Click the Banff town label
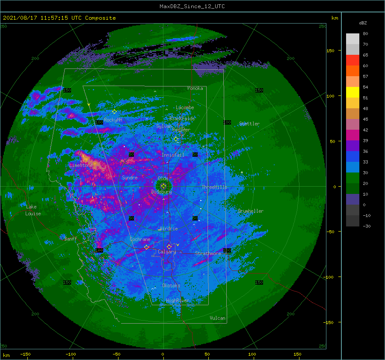This screenshot has height=360, width=385. point(71,238)
